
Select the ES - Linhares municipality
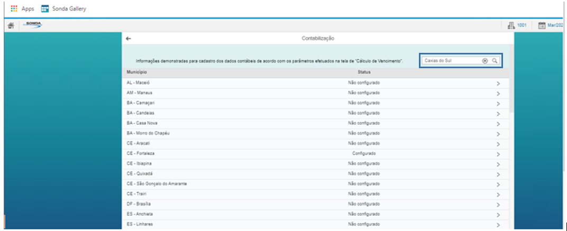[139, 224]
